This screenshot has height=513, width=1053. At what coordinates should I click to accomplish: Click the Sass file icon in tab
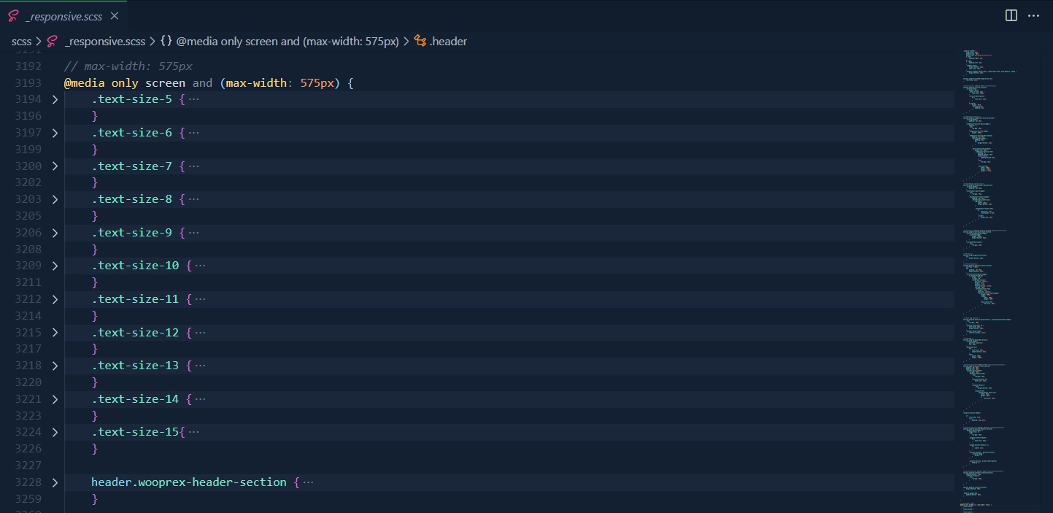(13, 16)
